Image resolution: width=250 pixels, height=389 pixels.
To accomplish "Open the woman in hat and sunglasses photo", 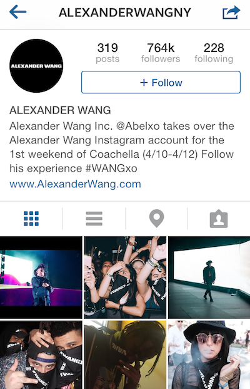I will 209,355.
